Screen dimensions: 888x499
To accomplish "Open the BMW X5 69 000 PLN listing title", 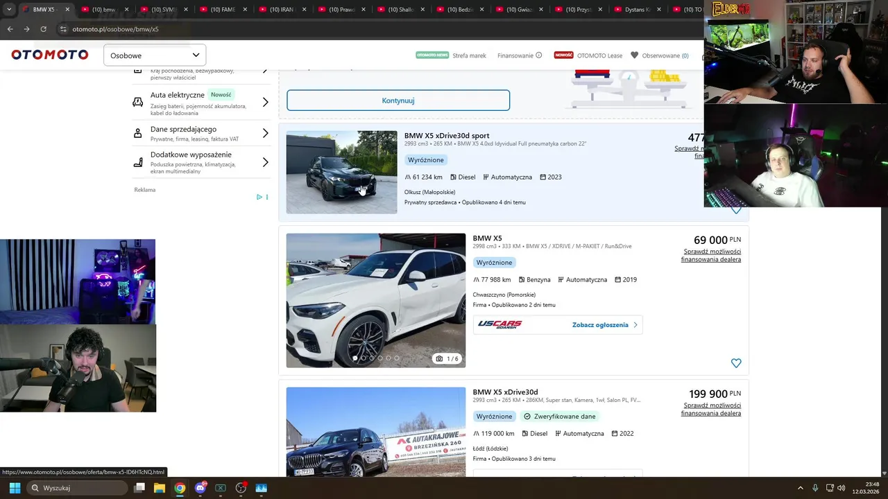I will coord(487,238).
